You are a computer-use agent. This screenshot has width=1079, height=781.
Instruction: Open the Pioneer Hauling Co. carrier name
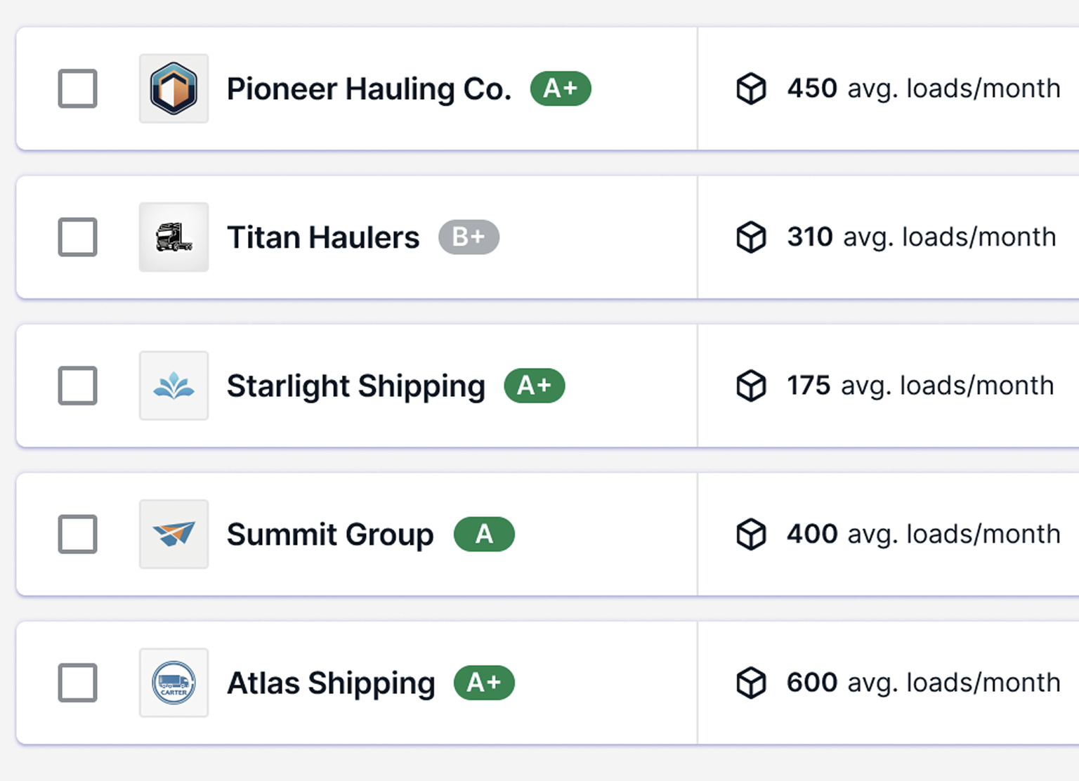tap(369, 89)
